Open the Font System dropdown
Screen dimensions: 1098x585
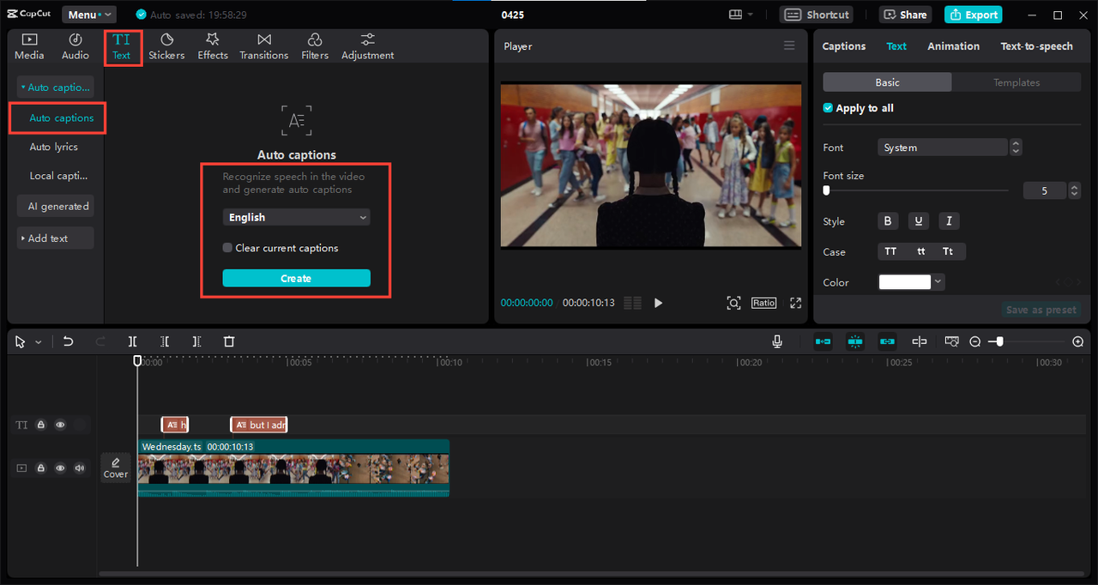click(943, 148)
